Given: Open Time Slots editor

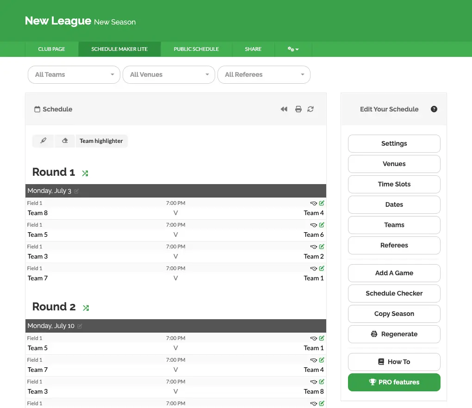Looking at the screenshot, I should [394, 184].
